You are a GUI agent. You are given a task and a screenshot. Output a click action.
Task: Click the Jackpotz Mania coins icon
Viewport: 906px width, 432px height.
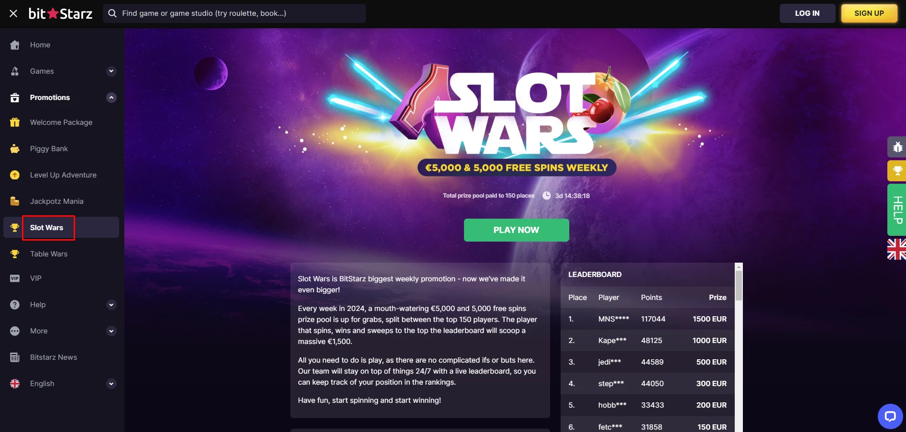pos(15,201)
